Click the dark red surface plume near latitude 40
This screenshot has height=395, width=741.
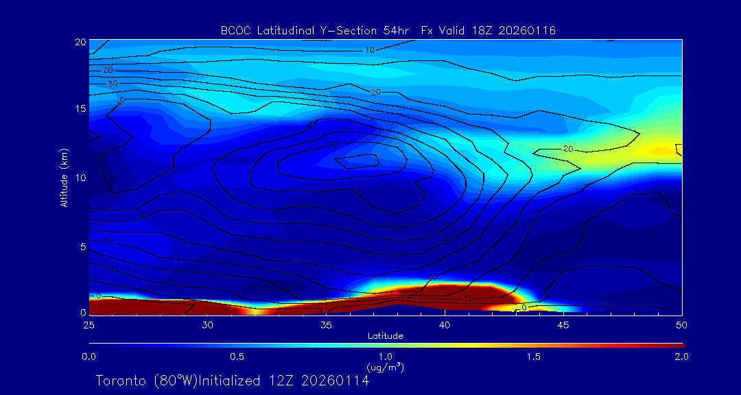tap(446, 291)
